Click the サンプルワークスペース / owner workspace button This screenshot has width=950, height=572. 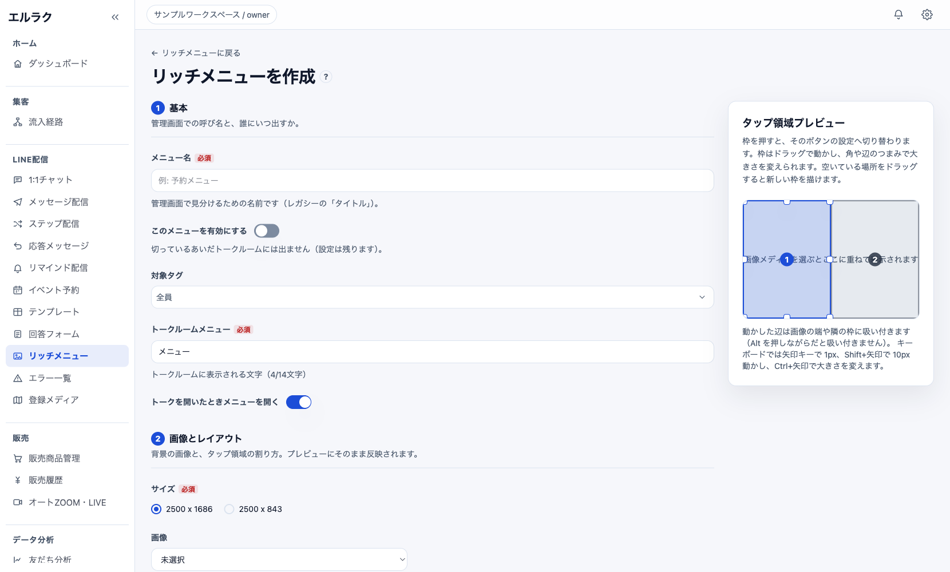(x=212, y=15)
